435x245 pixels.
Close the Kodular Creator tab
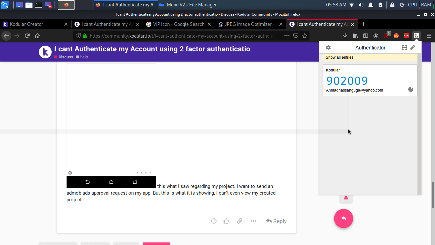[66, 24]
